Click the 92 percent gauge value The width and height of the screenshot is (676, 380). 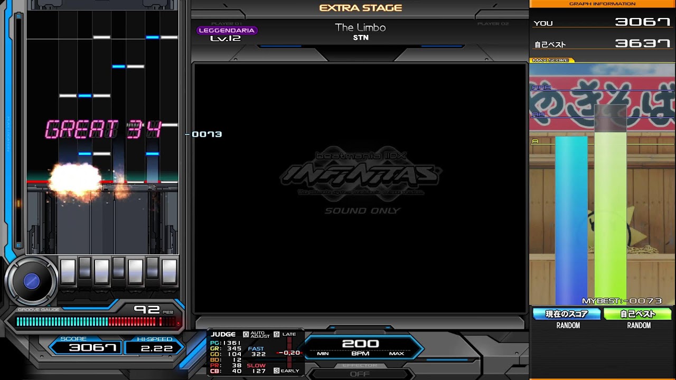(x=146, y=309)
